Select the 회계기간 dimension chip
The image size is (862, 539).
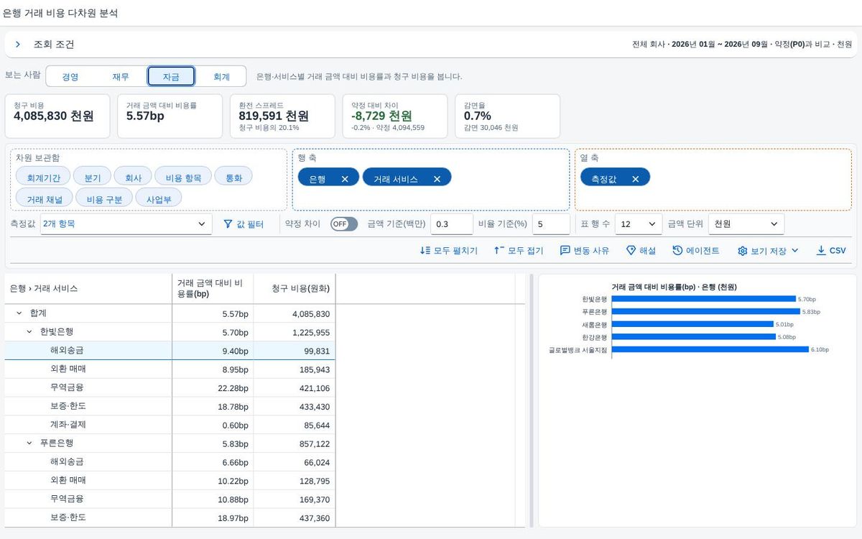(x=43, y=177)
